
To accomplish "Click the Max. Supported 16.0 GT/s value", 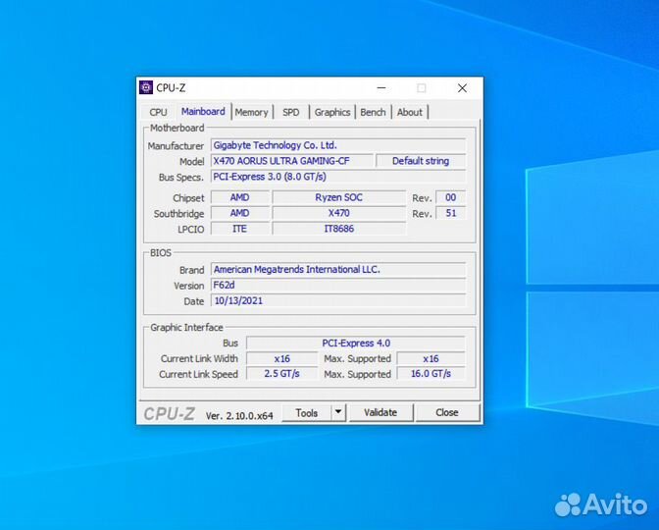I will click(x=431, y=374).
